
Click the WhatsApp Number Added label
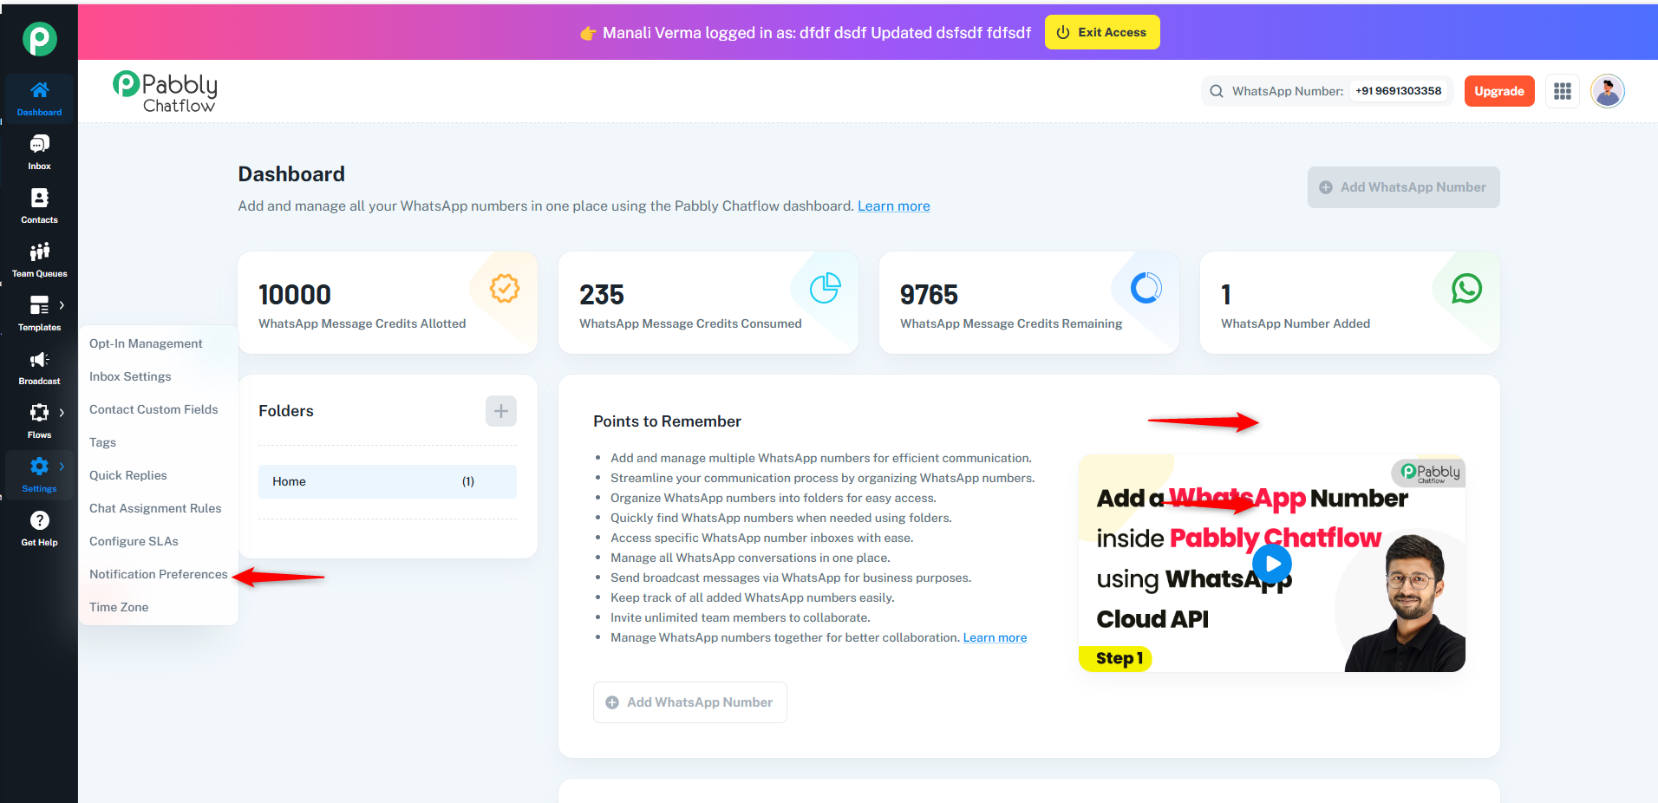tap(1296, 323)
